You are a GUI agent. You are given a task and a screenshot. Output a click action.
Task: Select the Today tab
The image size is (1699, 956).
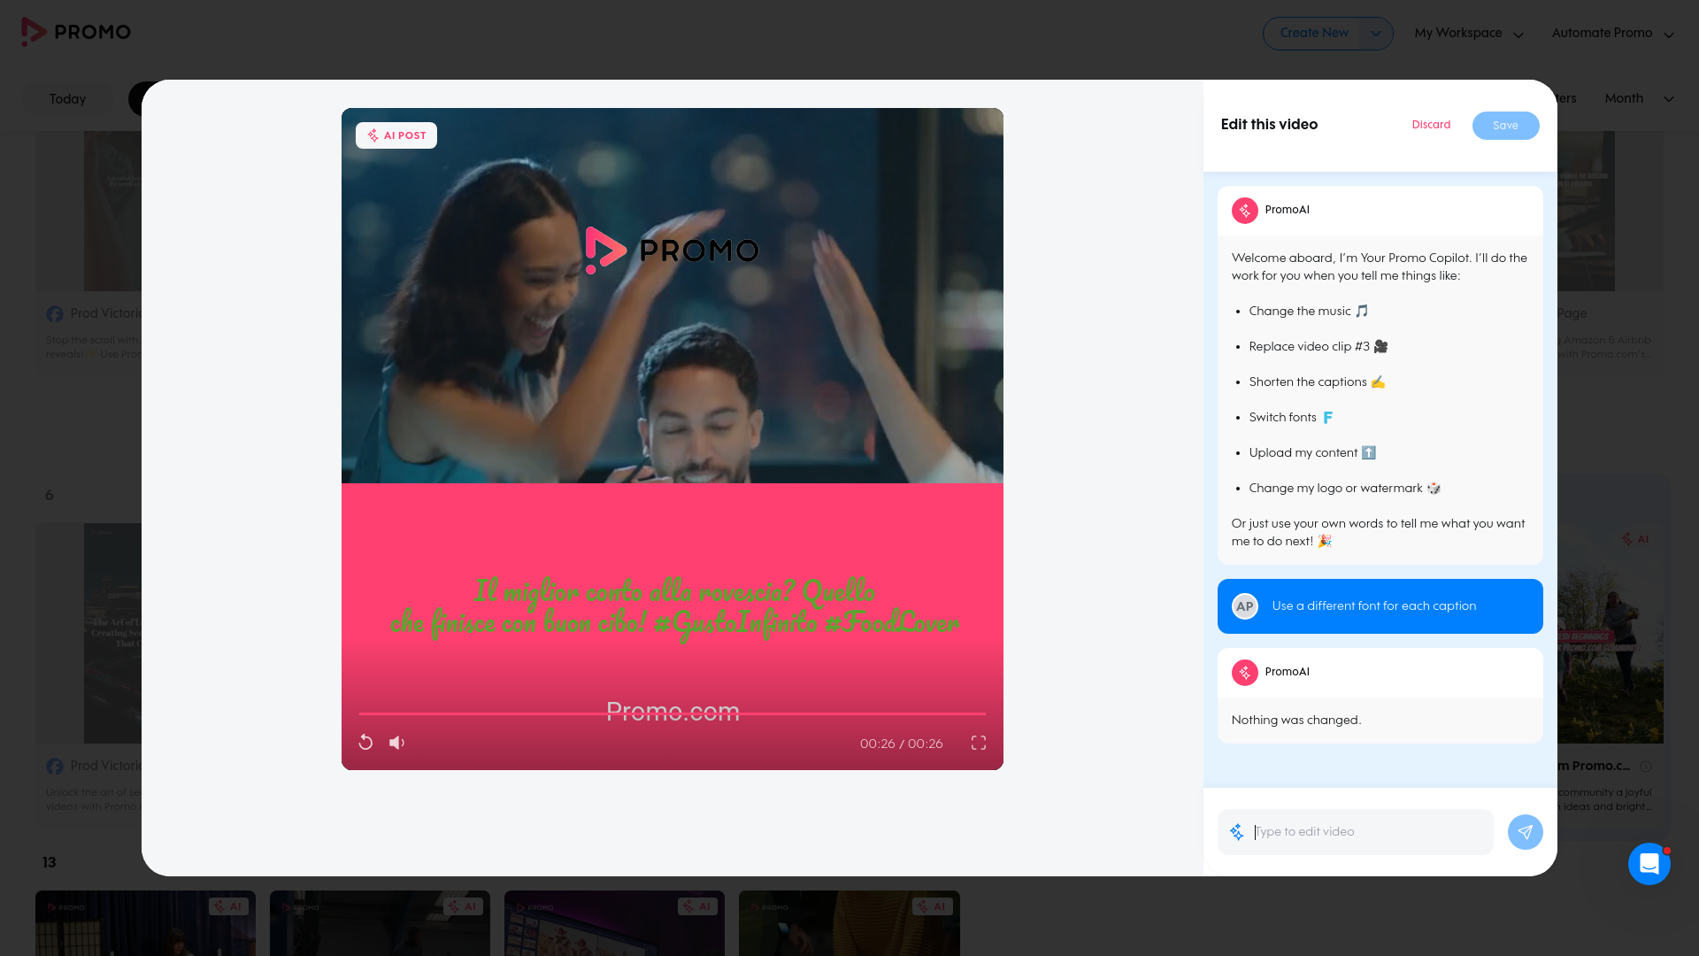(x=66, y=99)
